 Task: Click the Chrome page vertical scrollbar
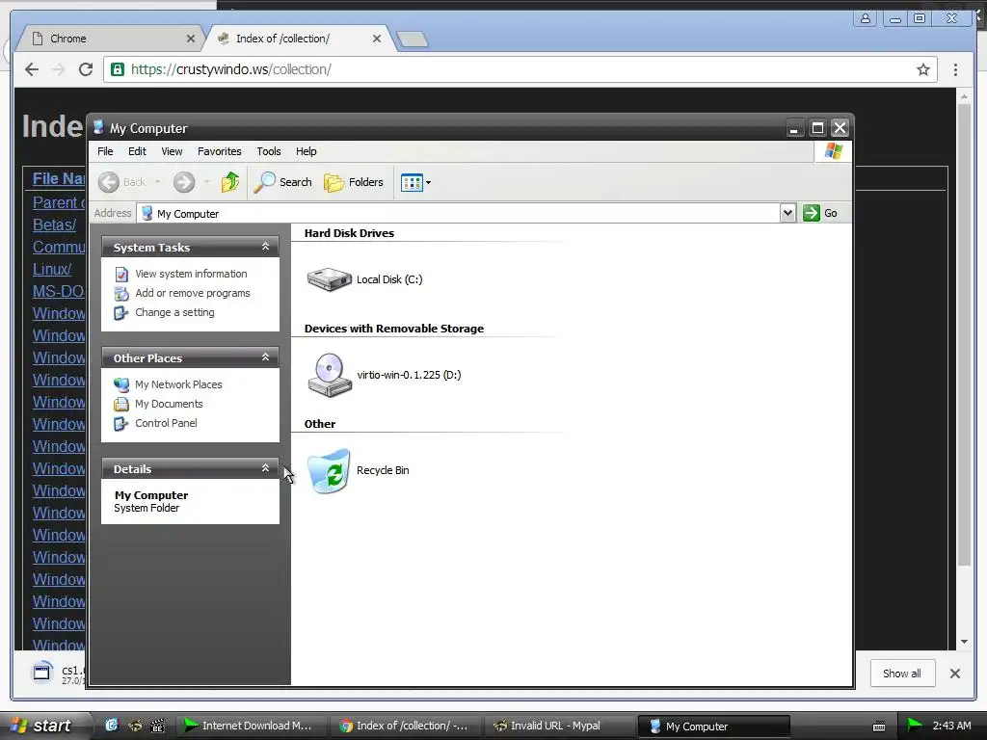964,333
